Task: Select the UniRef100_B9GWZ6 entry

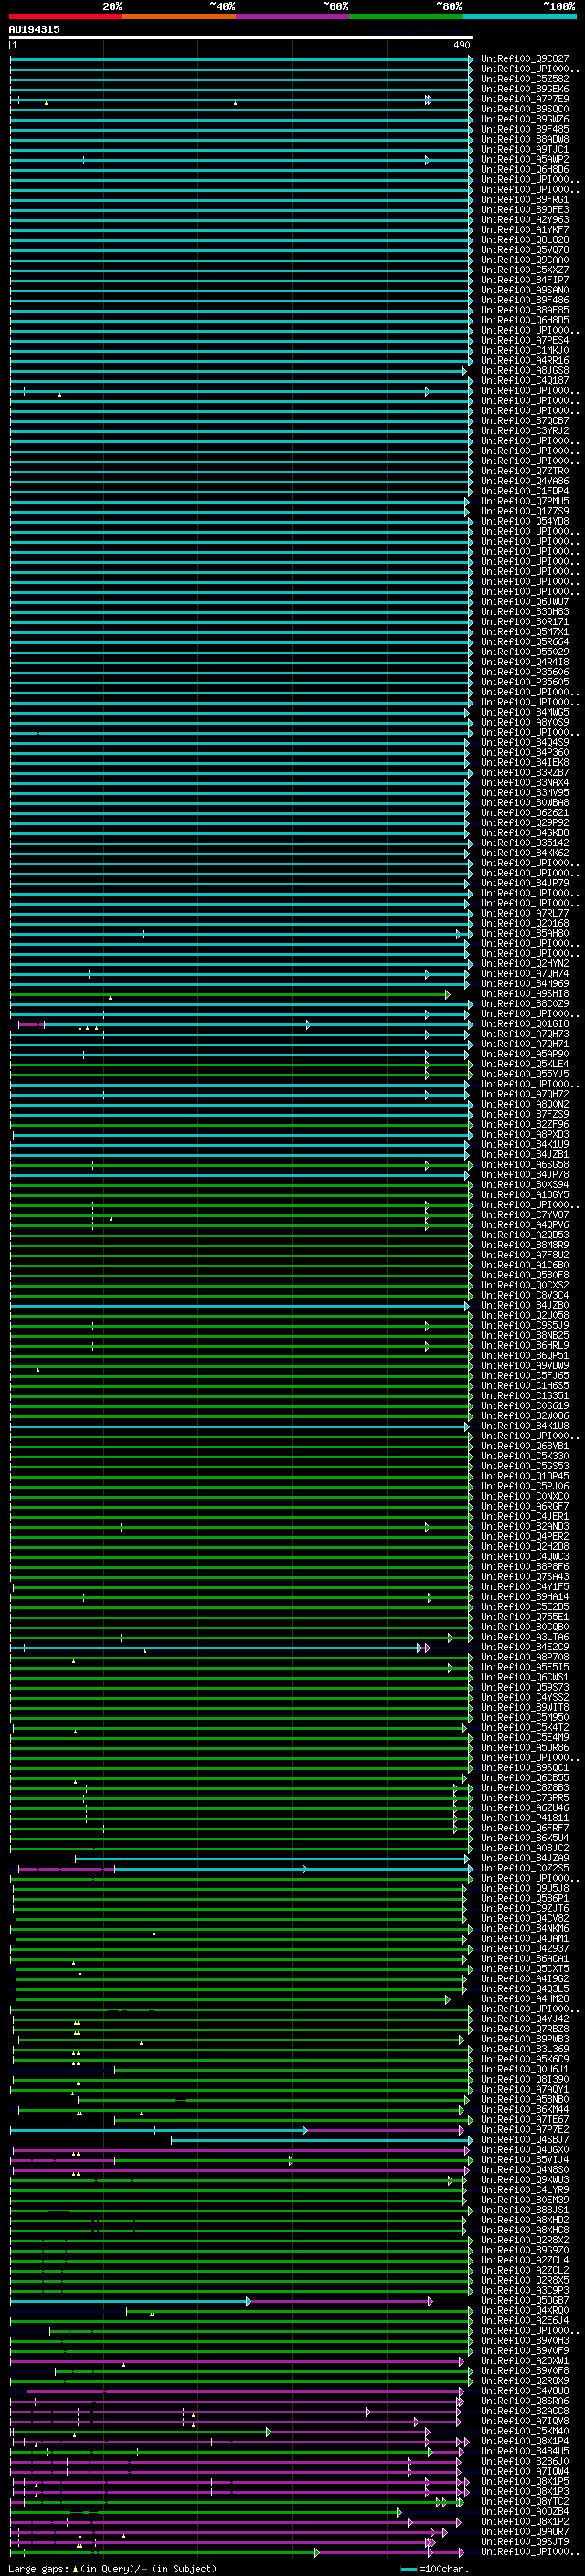Action: pyautogui.click(x=525, y=119)
